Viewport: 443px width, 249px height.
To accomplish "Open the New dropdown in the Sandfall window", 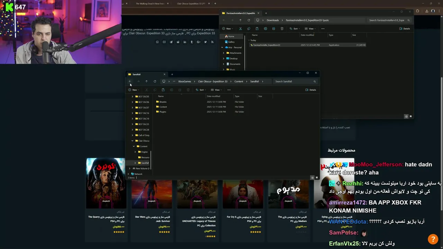I will 133,90.
